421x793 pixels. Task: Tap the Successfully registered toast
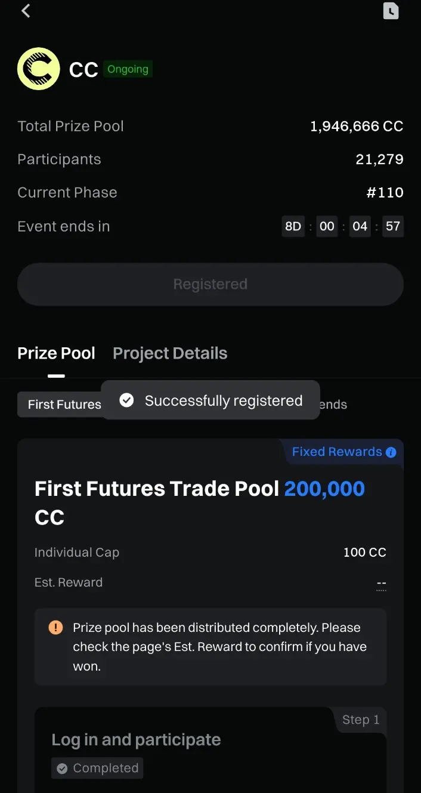(x=223, y=400)
